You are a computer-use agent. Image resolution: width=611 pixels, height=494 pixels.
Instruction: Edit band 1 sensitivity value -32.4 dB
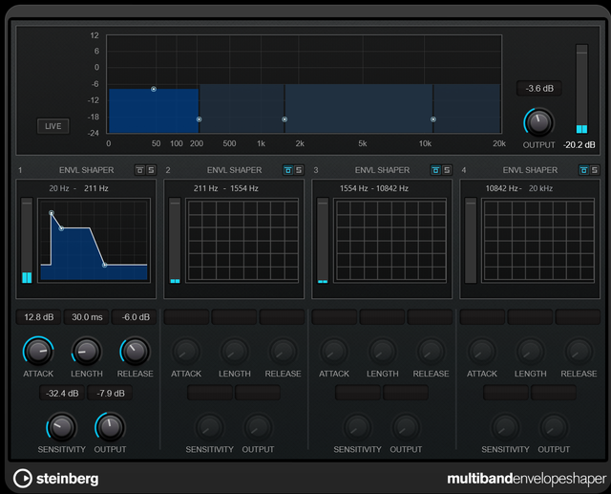[62, 393]
